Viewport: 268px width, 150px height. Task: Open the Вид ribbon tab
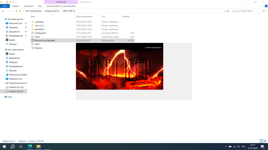[40, 6]
